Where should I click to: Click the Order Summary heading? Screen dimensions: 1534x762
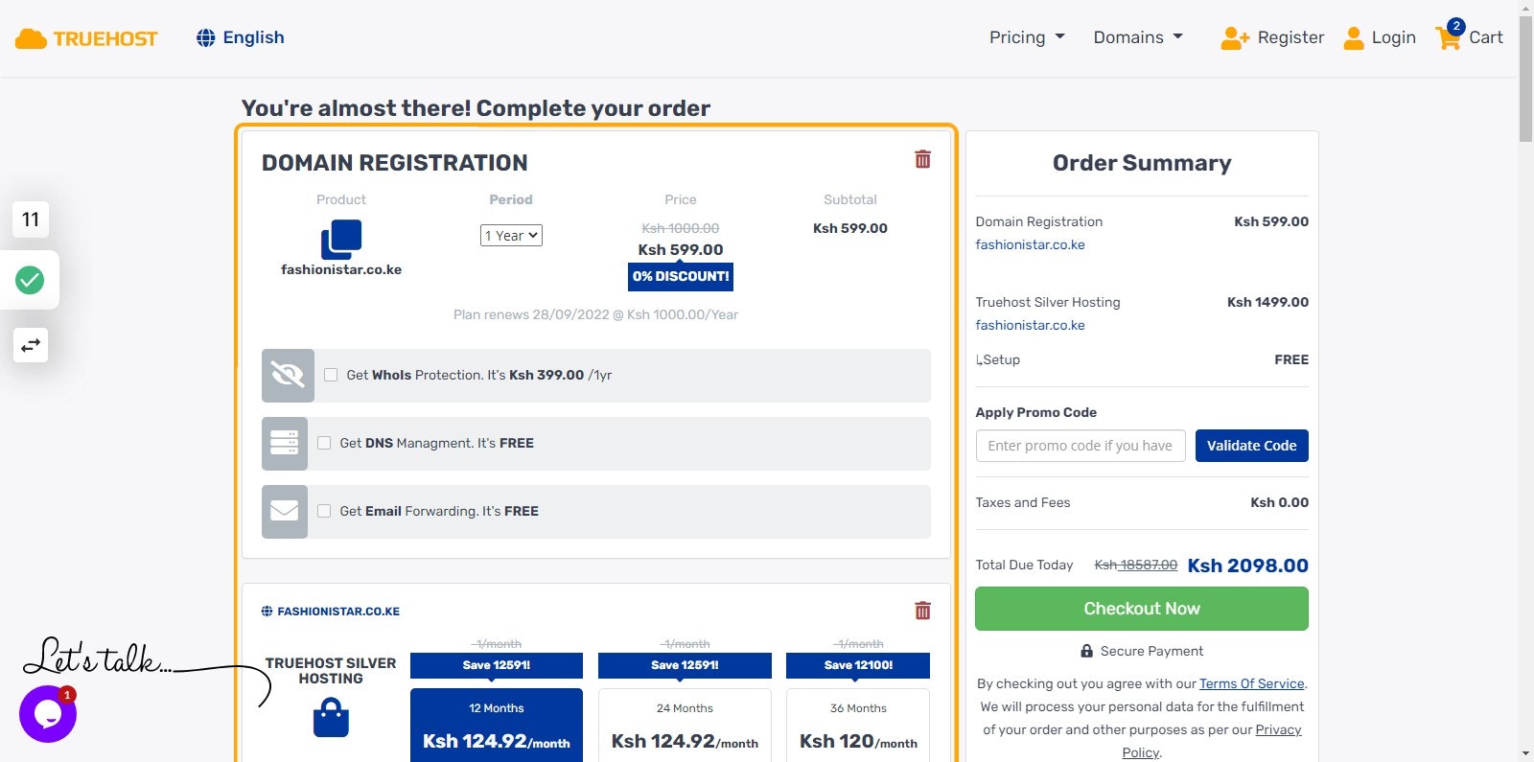click(1142, 163)
